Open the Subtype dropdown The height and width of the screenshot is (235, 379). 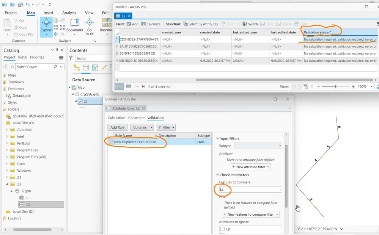[x=258, y=146]
